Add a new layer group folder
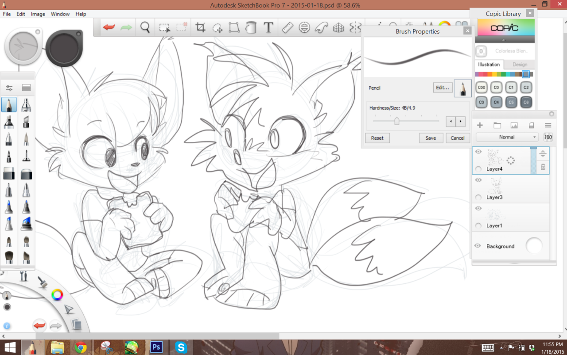The image size is (567, 355). (497, 126)
